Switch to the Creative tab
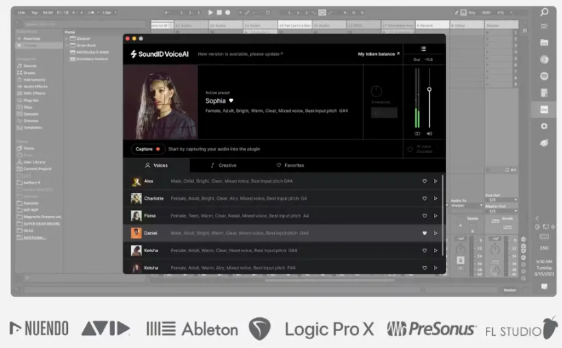562x348 pixels. click(x=223, y=165)
